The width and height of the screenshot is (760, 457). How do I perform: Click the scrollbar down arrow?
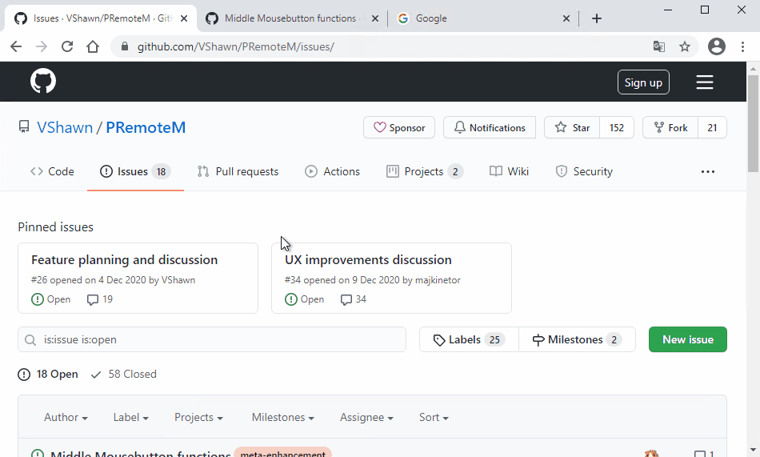(753, 451)
